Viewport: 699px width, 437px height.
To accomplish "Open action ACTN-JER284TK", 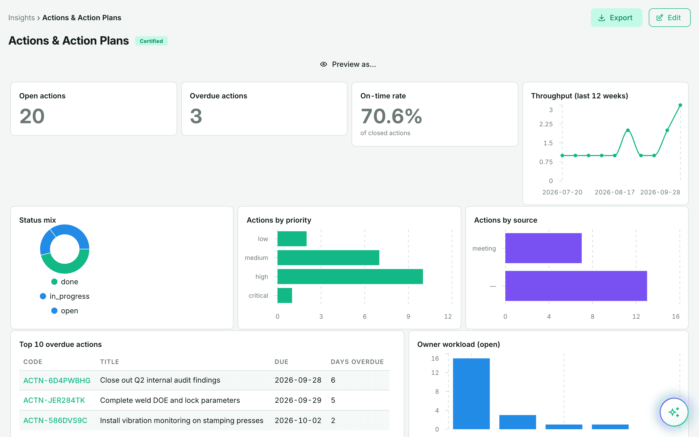I will tap(54, 400).
